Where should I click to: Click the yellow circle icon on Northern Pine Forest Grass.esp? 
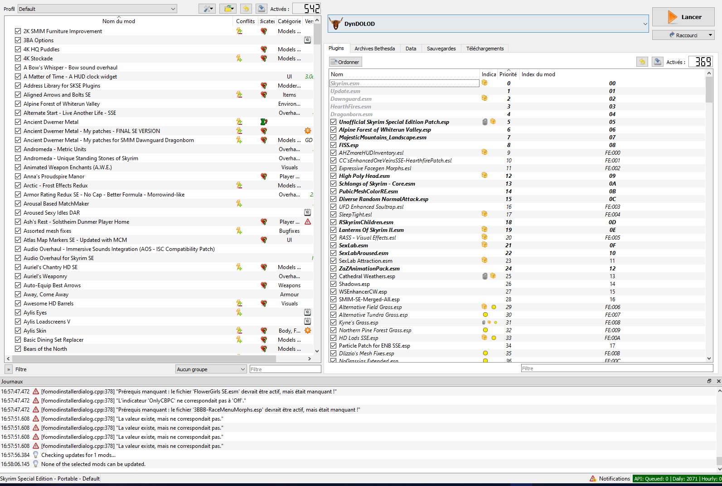click(485, 330)
